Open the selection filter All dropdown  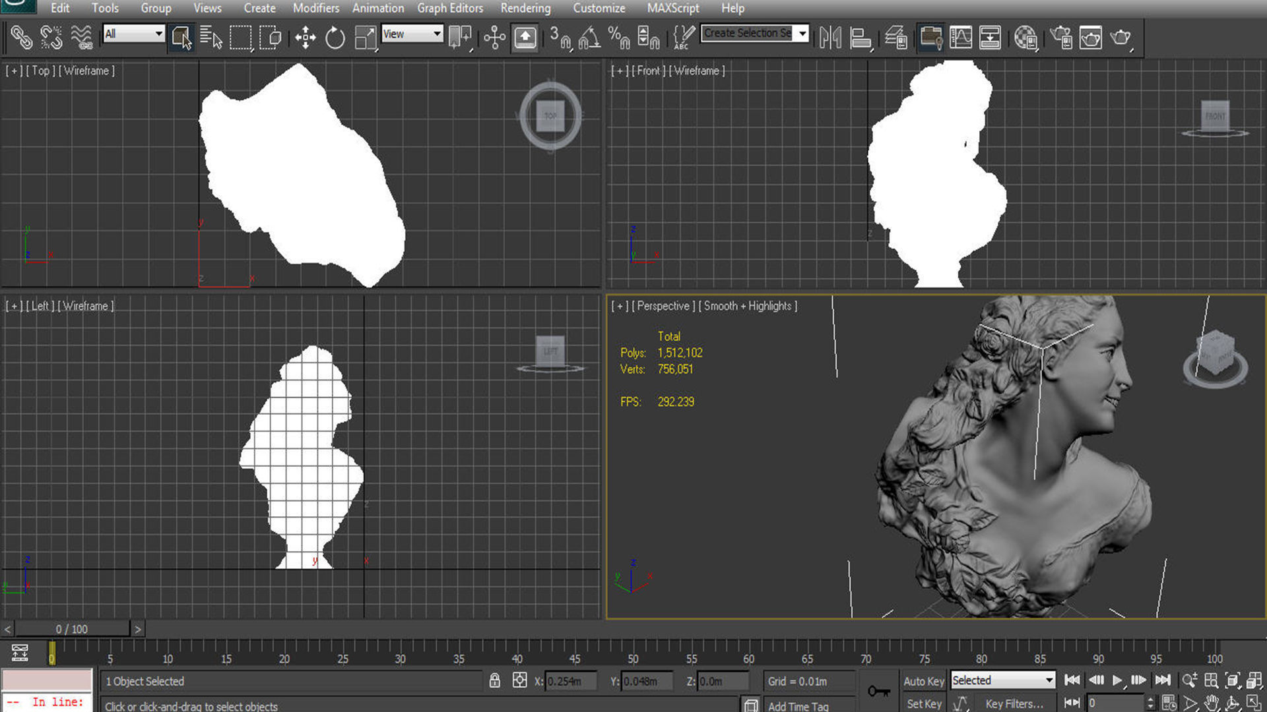[x=134, y=34]
